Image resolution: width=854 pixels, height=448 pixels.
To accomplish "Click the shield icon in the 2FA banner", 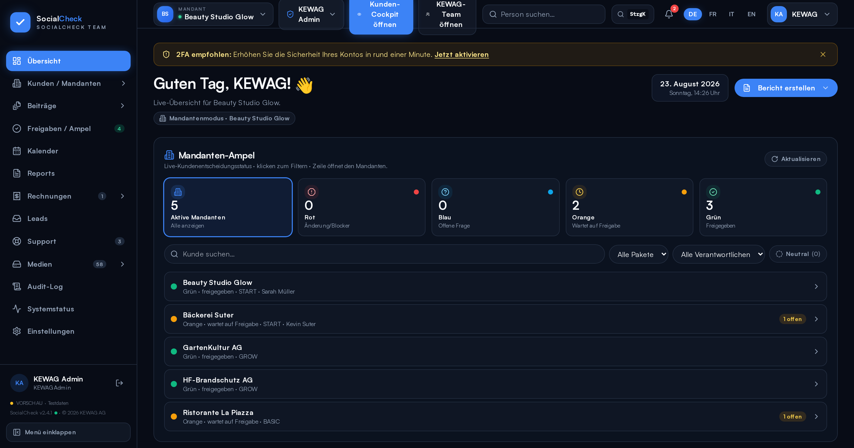I will point(166,54).
